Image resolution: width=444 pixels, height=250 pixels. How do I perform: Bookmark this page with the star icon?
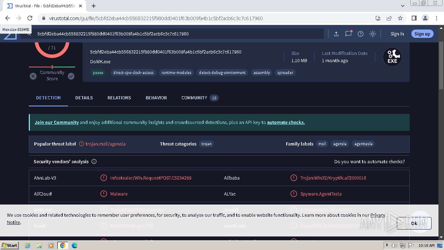pos(400,18)
